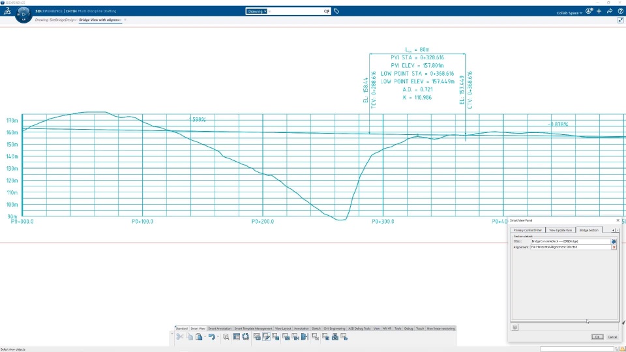Click the LOW POINT ELEV label
The image size is (626, 352).
coord(417,81)
